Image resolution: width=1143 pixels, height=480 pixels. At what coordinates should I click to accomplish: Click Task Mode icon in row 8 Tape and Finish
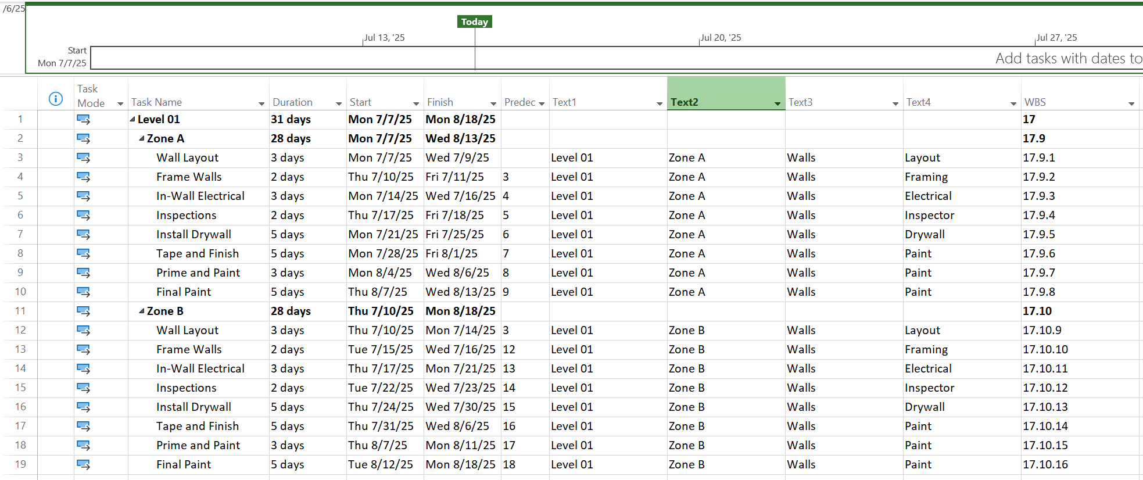[84, 253]
